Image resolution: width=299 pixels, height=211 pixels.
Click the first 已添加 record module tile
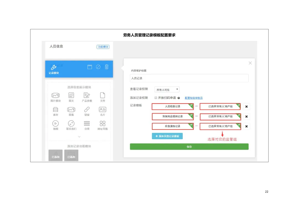coord(55,155)
